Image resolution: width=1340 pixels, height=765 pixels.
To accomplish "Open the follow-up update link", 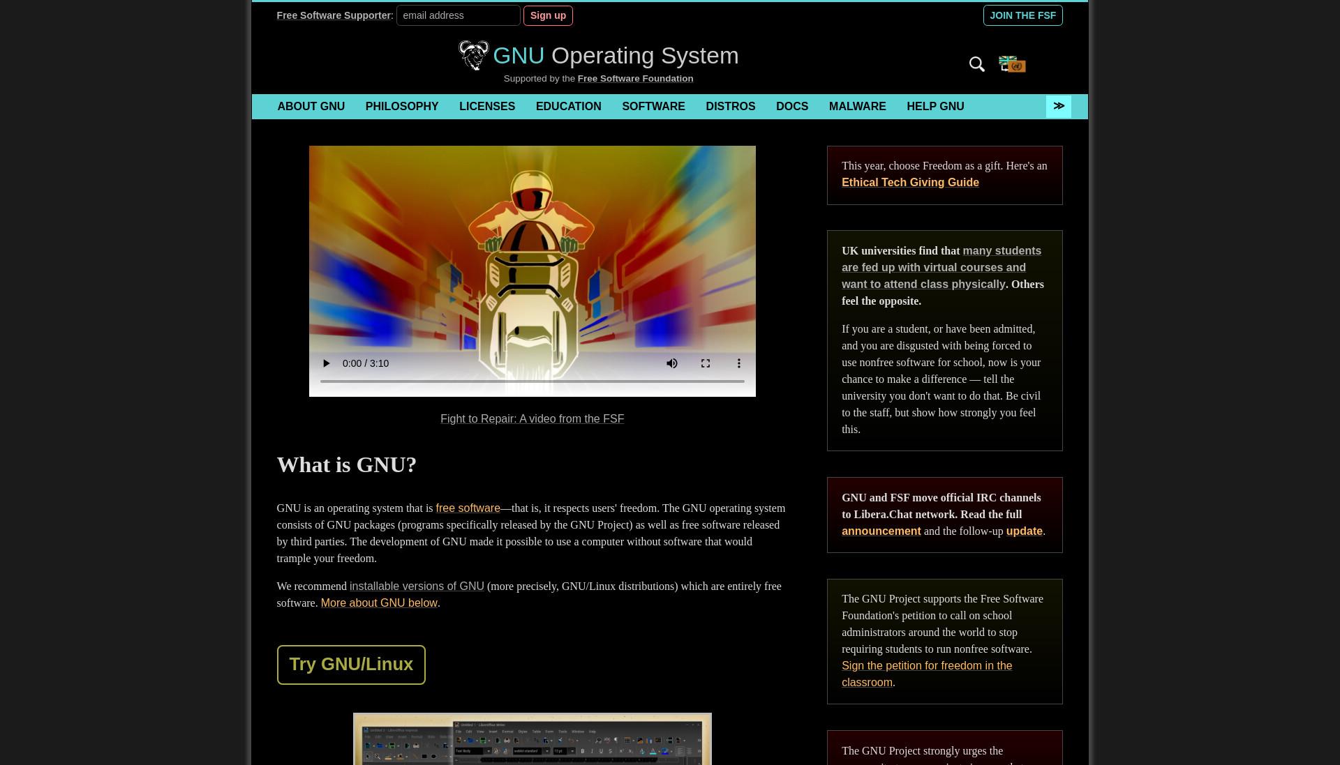I will tap(1024, 531).
